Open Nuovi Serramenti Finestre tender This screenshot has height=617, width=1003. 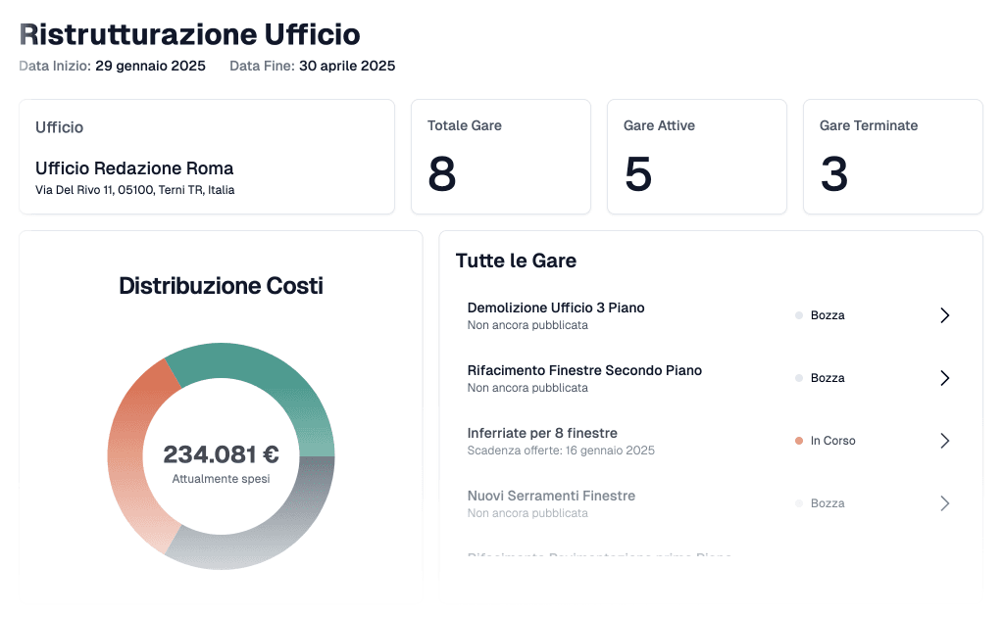pos(551,496)
